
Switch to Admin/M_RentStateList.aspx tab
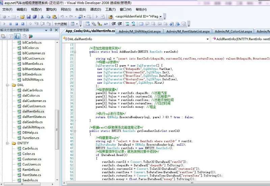point(188,31)
